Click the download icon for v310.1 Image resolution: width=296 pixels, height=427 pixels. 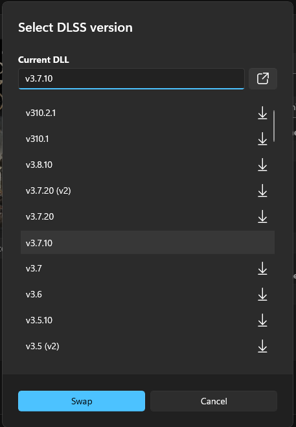pos(262,139)
